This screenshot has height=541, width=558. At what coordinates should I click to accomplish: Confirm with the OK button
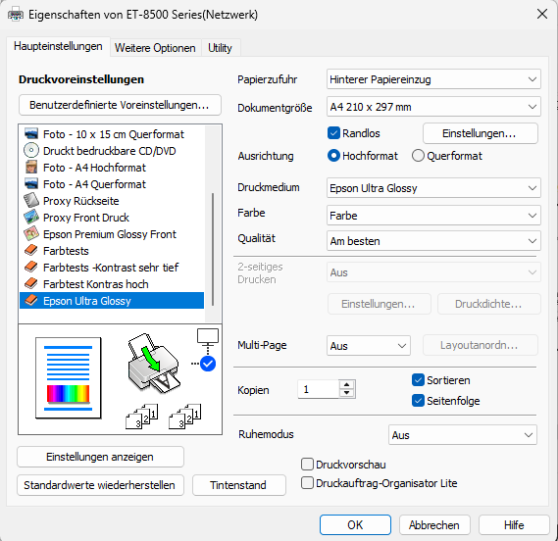tap(355, 525)
